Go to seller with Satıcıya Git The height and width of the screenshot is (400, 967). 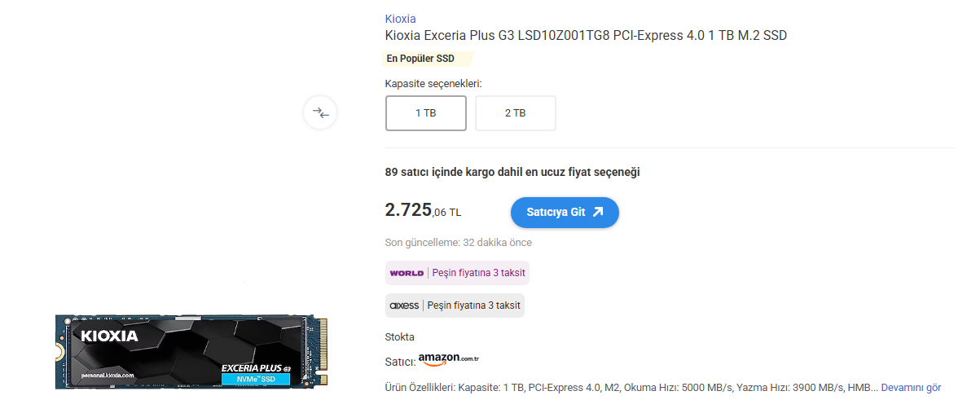point(565,213)
